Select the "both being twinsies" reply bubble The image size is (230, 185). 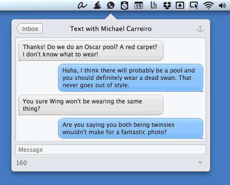pyautogui.click(x=130, y=128)
